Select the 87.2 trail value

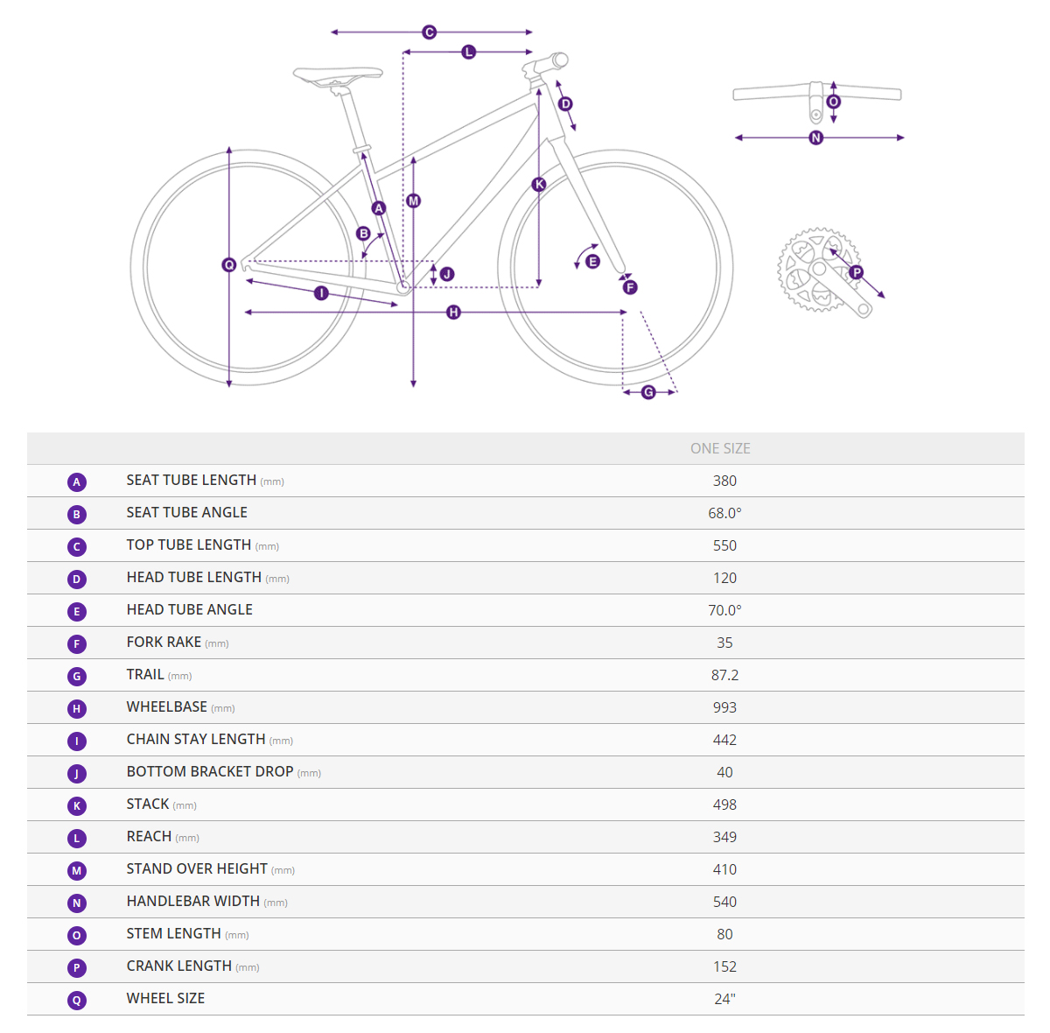click(x=724, y=675)
